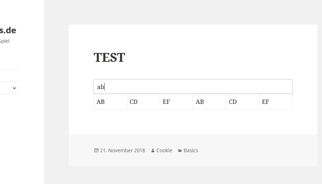Select the first CD table cell

(x=144, y=102)
